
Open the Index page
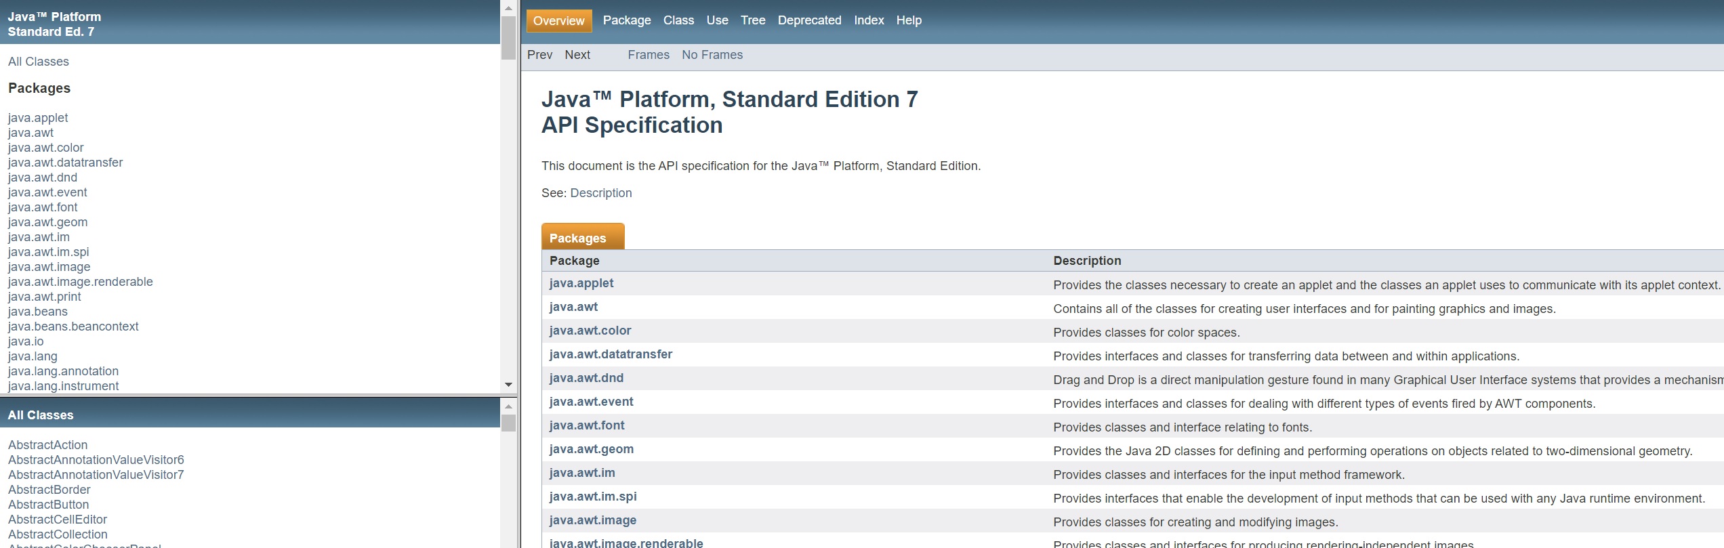click(868, 20)
